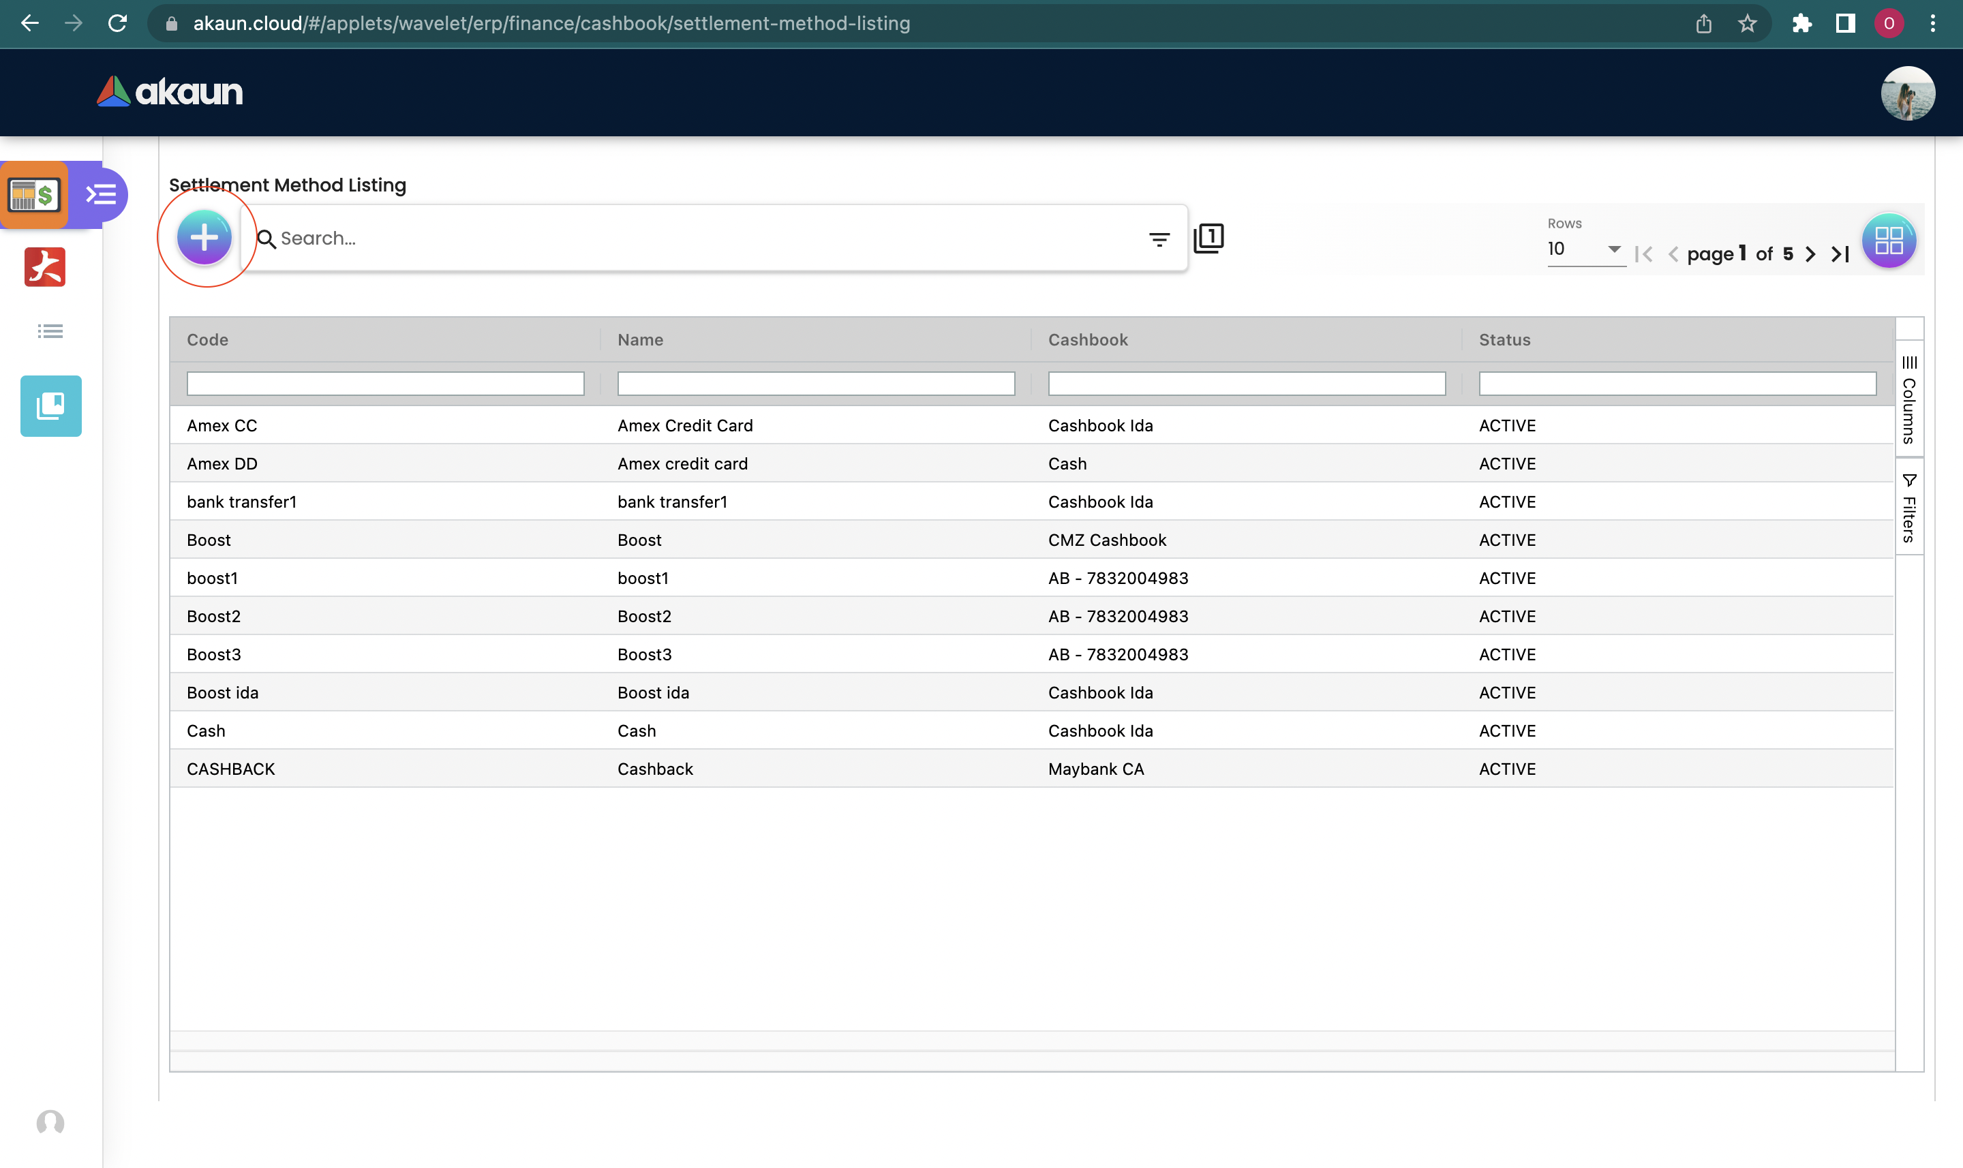
Task: Open the red running-figure applet icon
Action: (x=45, y=268)
